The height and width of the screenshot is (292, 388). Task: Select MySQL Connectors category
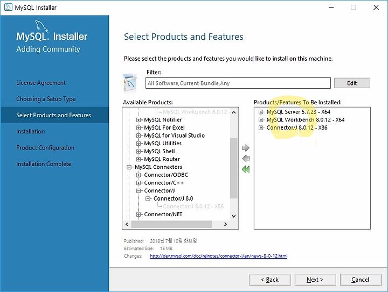coord(158,167)
